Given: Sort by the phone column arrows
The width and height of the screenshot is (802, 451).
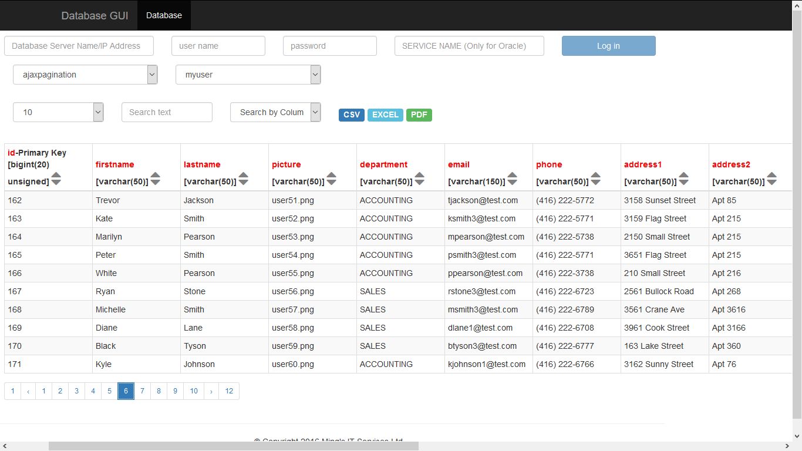Looking at the screenshot, I should click(x=595, y=179).
